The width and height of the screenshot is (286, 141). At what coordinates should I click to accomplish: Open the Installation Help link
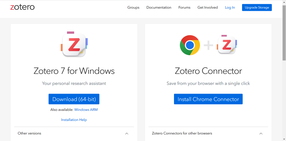tap(74, 120)
